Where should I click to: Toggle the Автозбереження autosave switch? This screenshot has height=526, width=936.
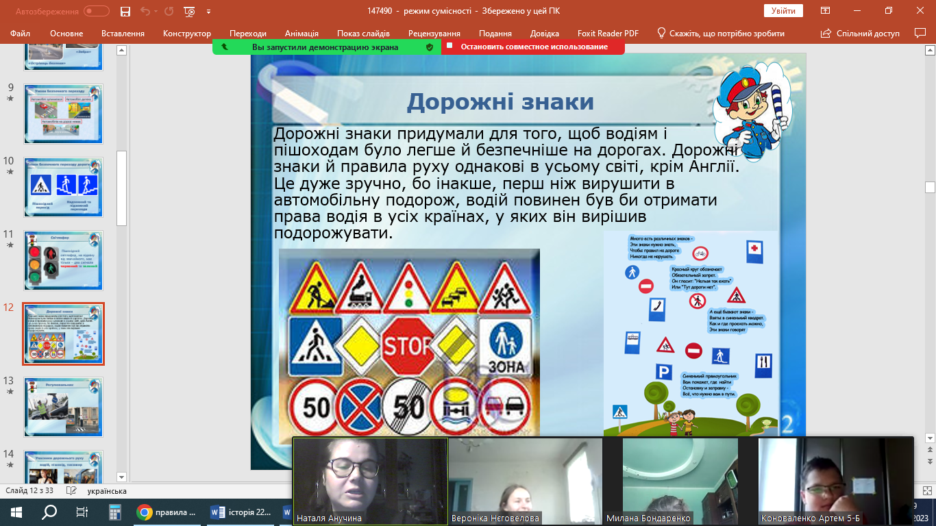97,11
